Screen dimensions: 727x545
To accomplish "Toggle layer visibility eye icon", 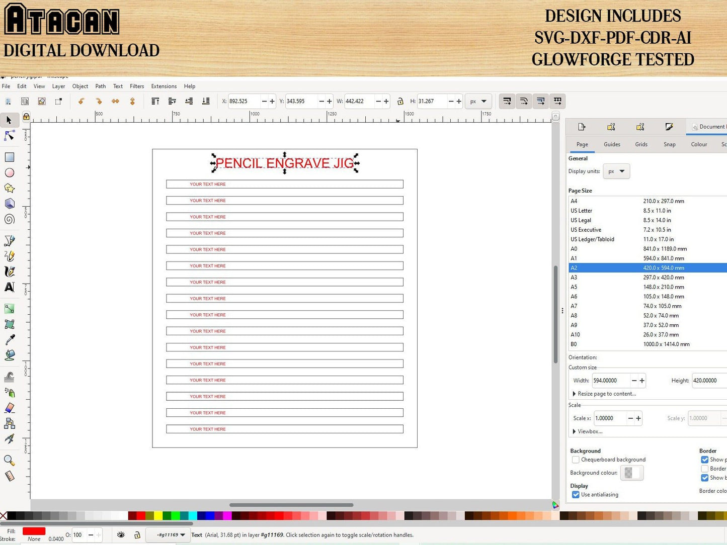I will pos(121,535).
